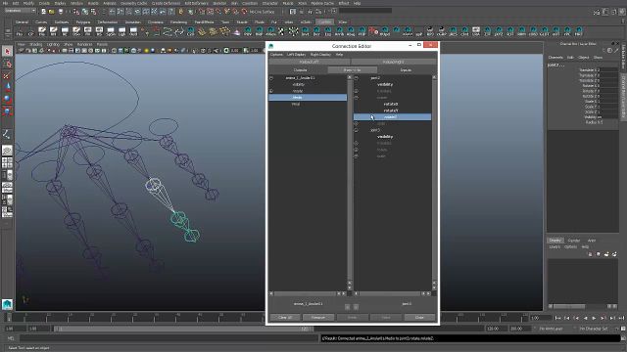627x352 pixels.
Task: Click the current frame input field
Action: coord(540,318)
